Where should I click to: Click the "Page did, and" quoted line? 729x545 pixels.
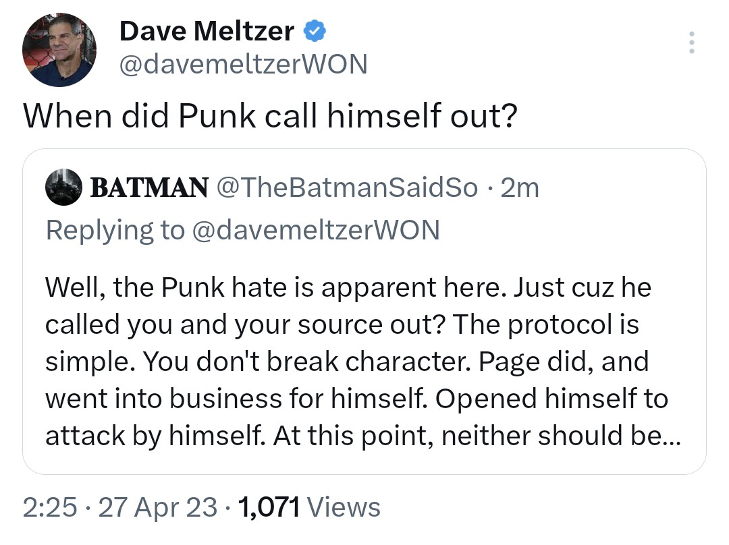click(x=564, y=362)
